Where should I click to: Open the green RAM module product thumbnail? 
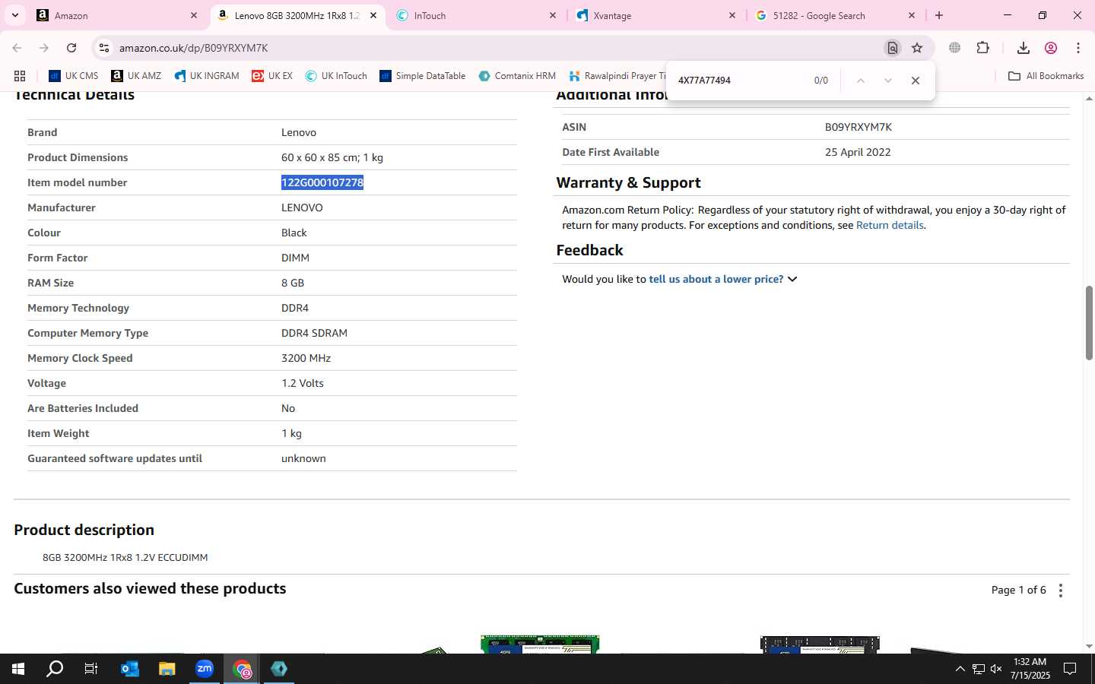[x=540, y=644]
